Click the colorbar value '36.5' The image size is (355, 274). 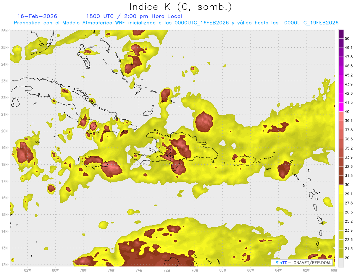pyautogui.click(x=348, y=139)
